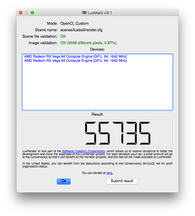The width and height of the screenshot is (195, 216).
Task: Click the 55735 result score display
Action: click(97, 133)
